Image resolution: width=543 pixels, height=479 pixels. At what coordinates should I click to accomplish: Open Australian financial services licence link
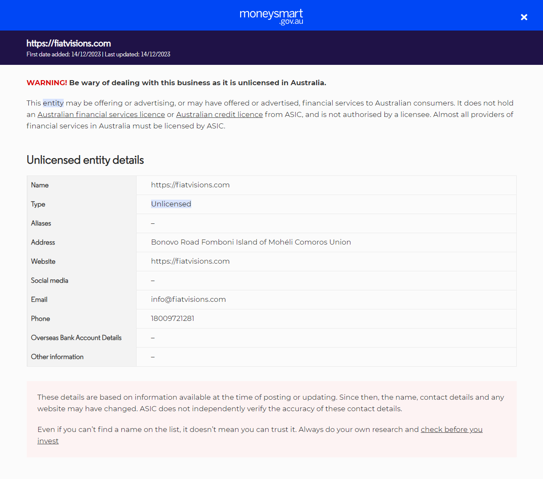click(x=101, y=114)
